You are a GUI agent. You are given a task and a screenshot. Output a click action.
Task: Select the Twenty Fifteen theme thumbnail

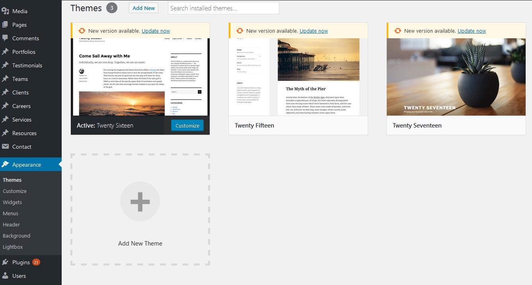click(x=298, y=77)
